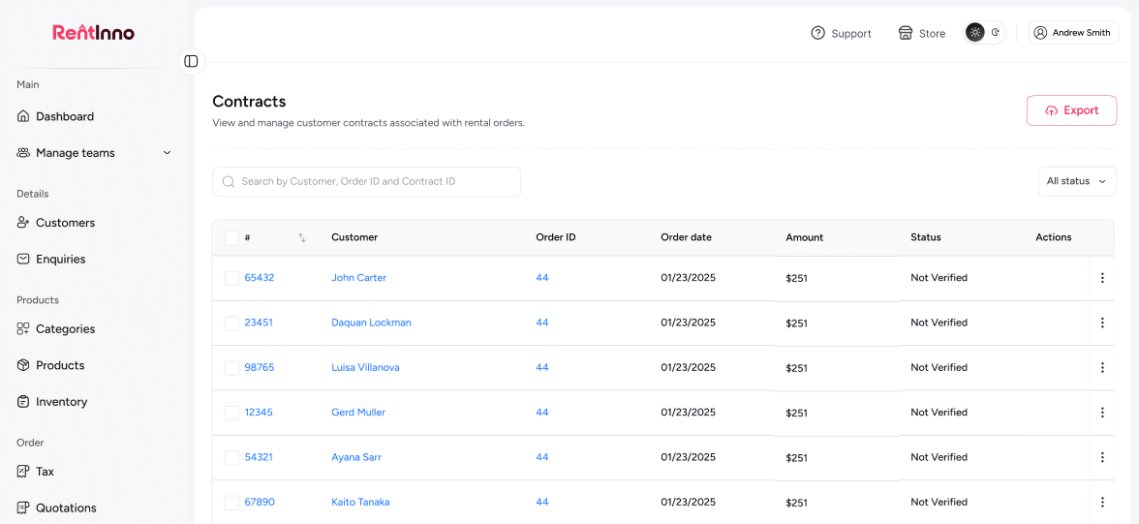Open contract number 65432 link
1139x524 pixels.
click(260, 278)
